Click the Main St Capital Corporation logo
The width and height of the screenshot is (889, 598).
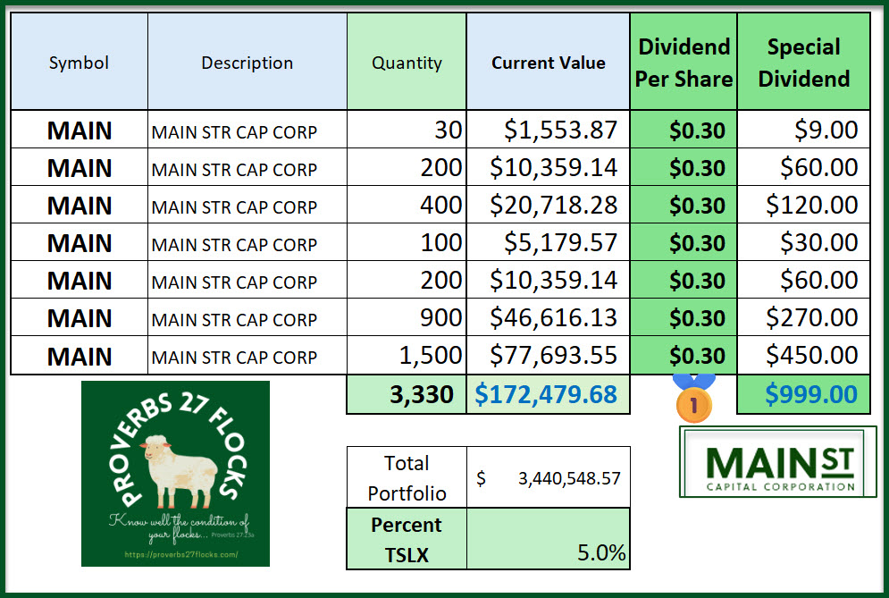point(779,461)
